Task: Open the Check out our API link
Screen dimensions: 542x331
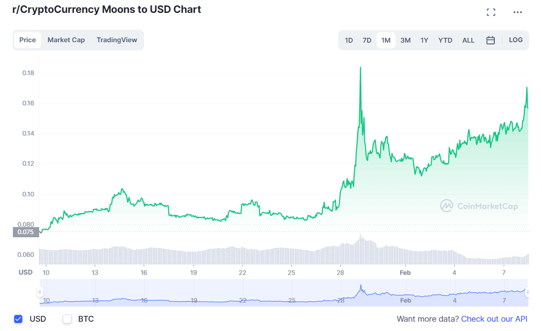Action: tap(494, 319)
